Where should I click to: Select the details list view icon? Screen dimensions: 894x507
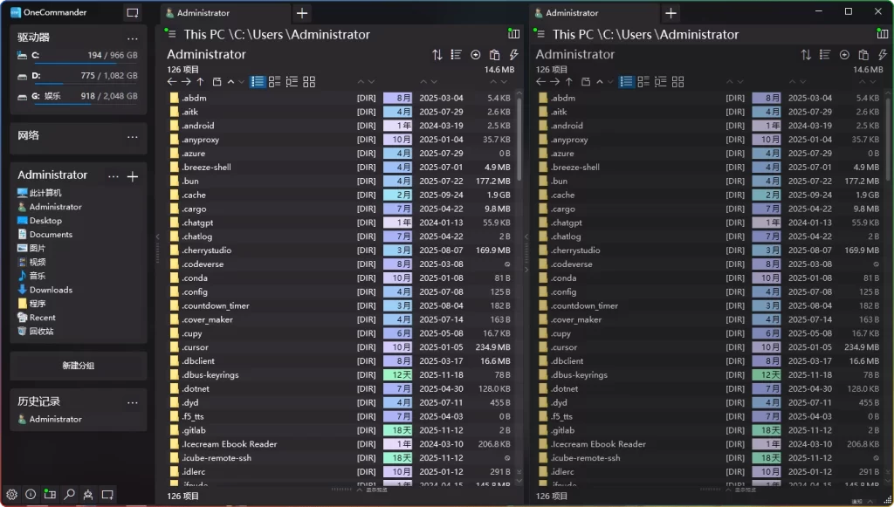coord(257,82)
